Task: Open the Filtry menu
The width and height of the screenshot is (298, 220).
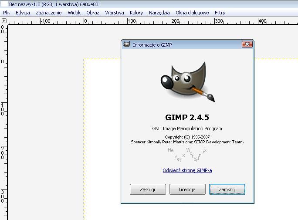Action: pos(220,13)
